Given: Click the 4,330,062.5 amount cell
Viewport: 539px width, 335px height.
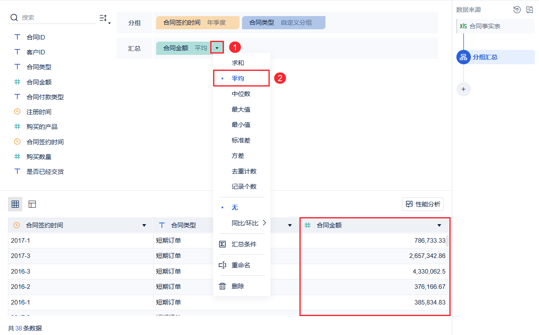Looking at the screenshot, I should (x=375, y=272).
